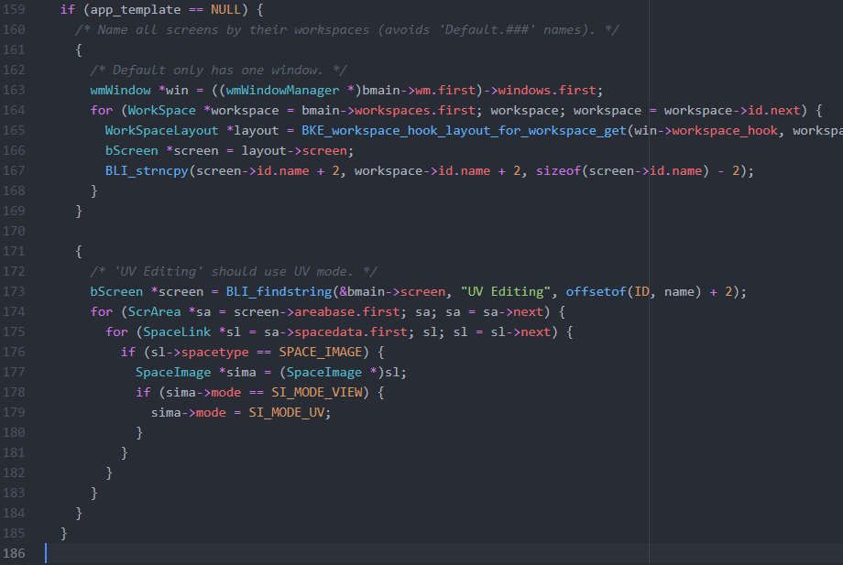The image size is (843, 565).
Task: Click the spacetype member on line 176
Action: tap(215, 353)
